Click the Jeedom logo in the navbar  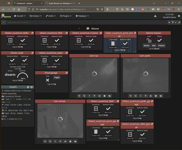click(x=6, y=16)
